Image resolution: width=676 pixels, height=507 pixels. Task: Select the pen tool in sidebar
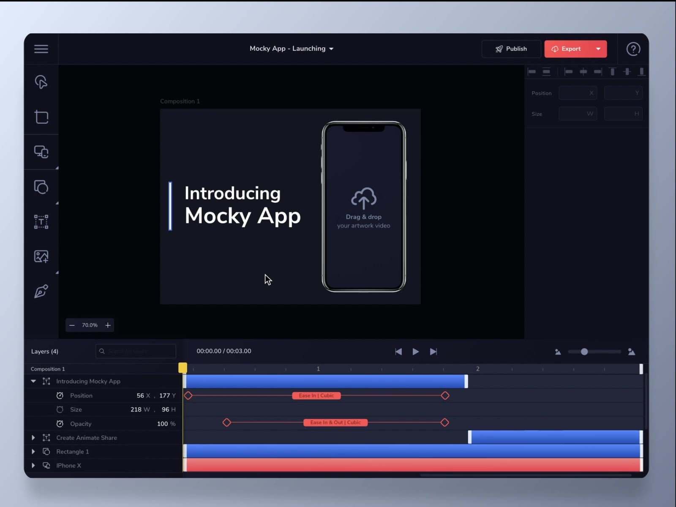[41, 291]
